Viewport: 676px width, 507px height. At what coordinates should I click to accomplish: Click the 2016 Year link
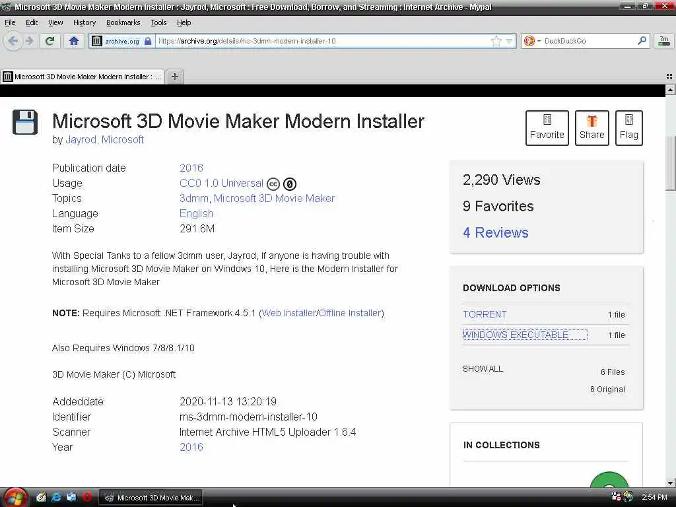tap(191, 447)
